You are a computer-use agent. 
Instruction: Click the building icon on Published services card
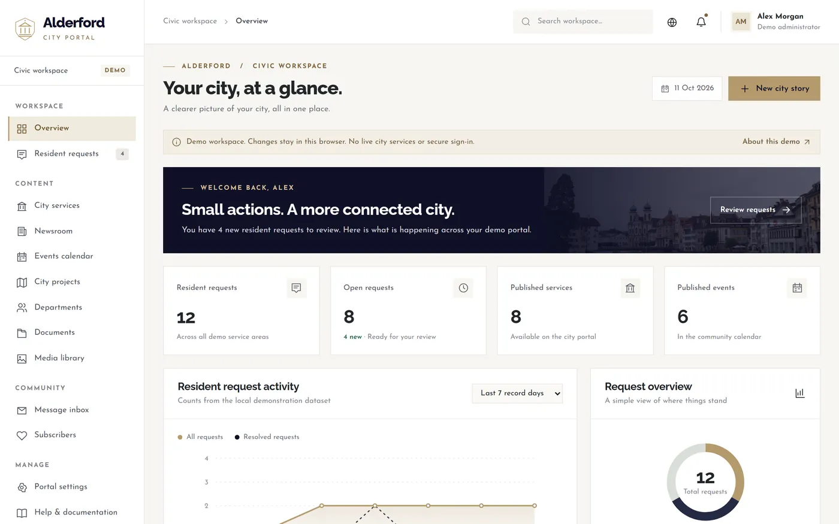point(630,288)
